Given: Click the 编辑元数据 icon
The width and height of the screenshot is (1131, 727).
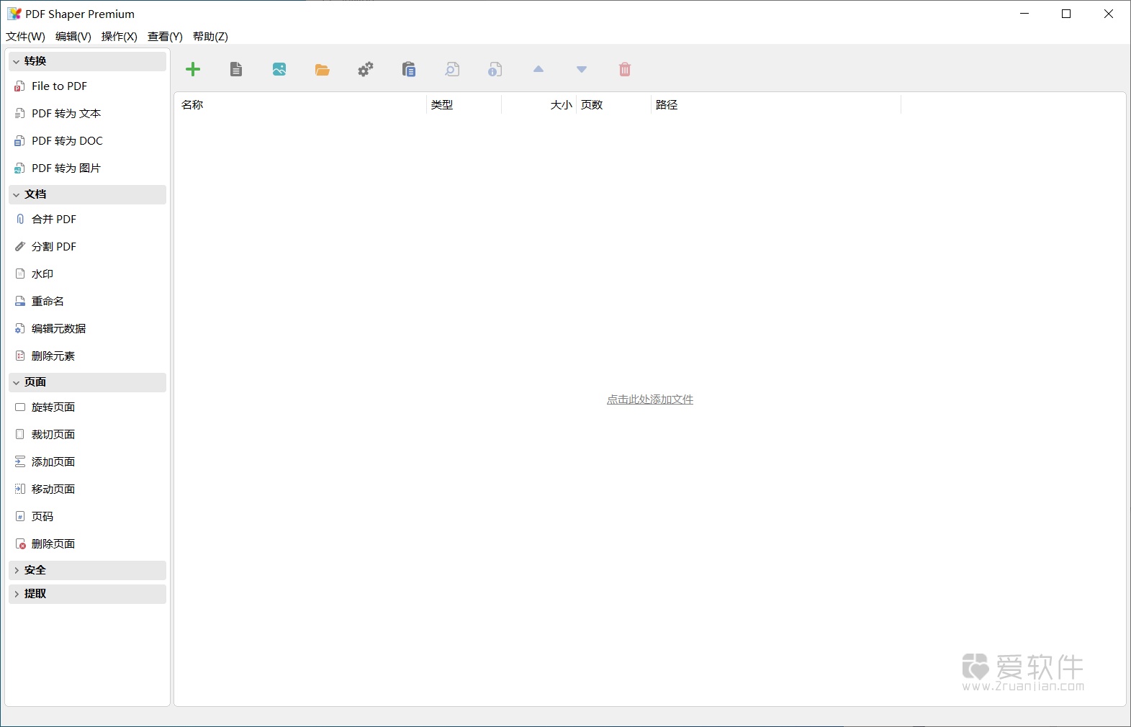Looking at the screenshot, I should point(20,328).
